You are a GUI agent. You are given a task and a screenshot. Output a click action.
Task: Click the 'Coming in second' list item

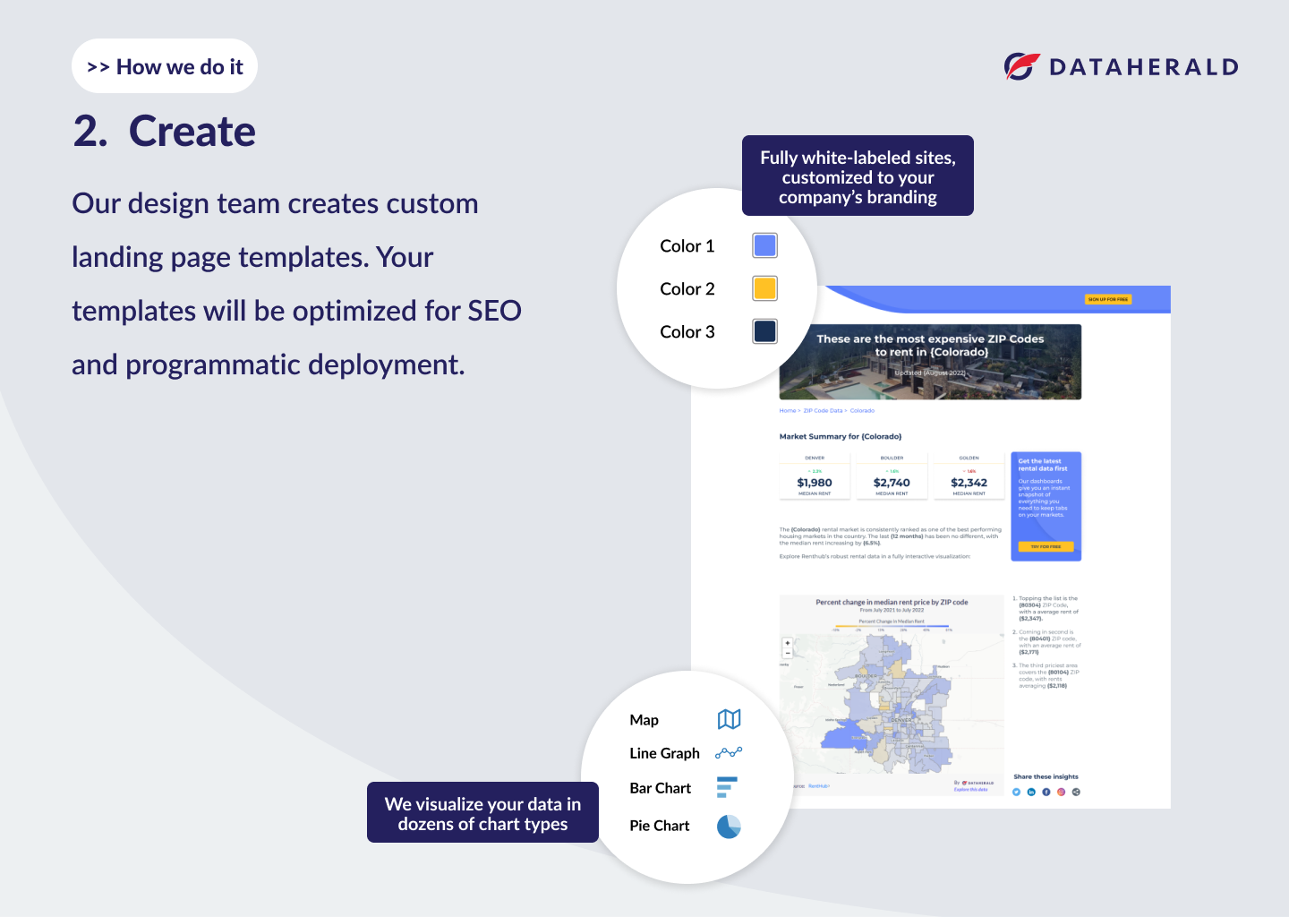click(1047, 642)
